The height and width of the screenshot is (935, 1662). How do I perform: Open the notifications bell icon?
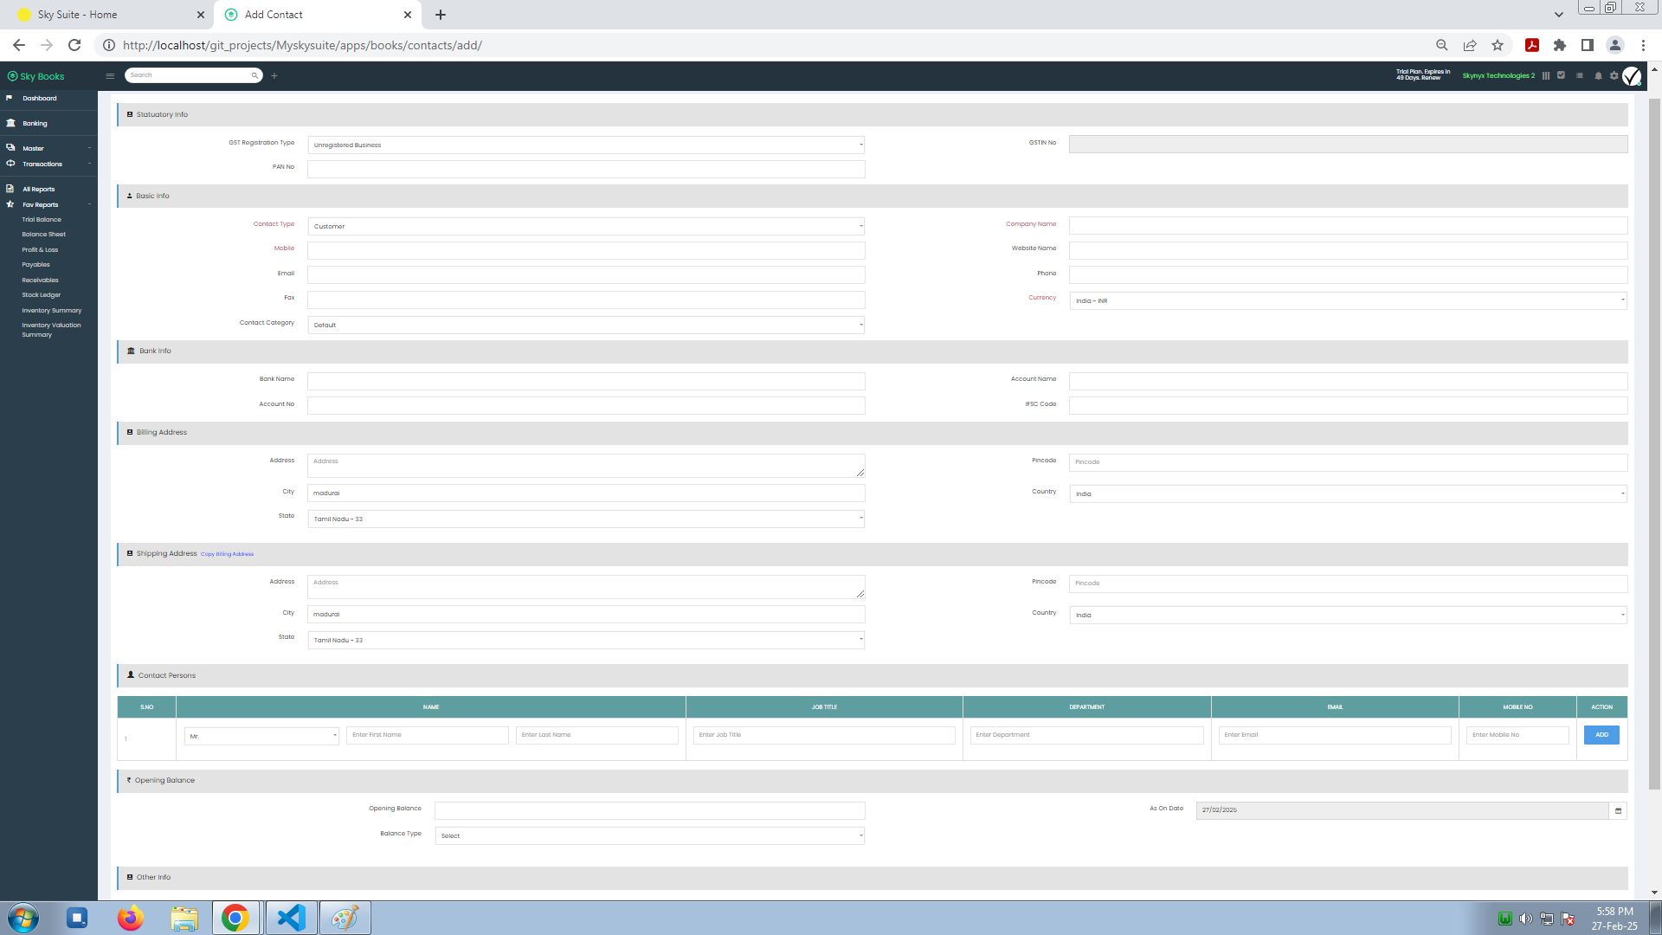(x=1598, y=75)
